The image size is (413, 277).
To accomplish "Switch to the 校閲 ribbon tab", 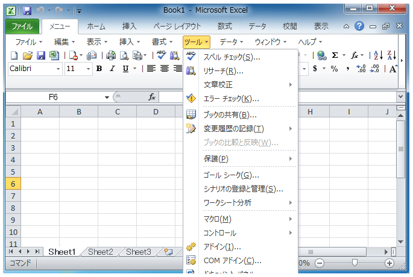I will (x=290, y=26).
